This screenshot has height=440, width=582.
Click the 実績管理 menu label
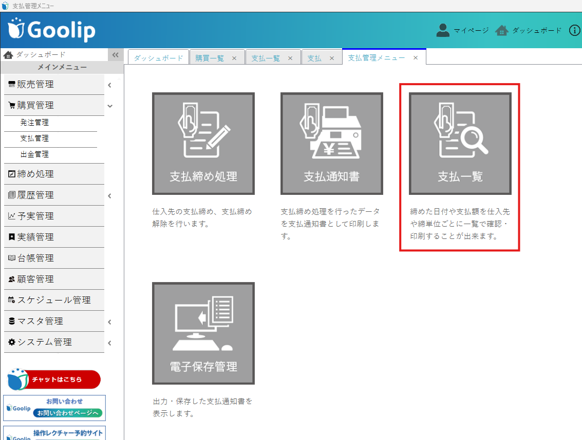pyautogui.click(x=35, y=237)
